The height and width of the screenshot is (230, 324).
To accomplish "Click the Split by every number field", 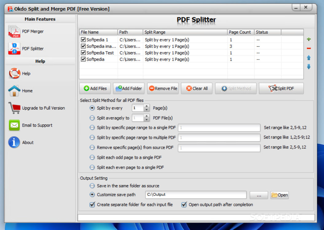I will (x=138, y=108).
